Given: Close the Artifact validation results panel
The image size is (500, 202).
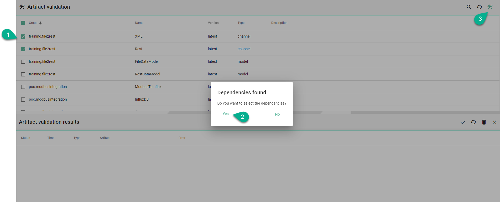Looking at the screenshot, I should point(494,122).
